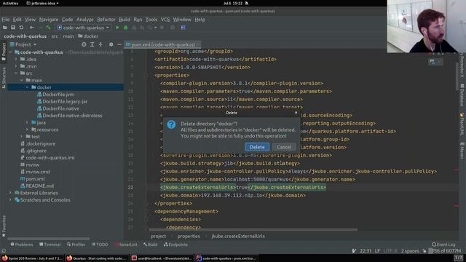Click the green Debug bug icon

(x=126, y=28)
